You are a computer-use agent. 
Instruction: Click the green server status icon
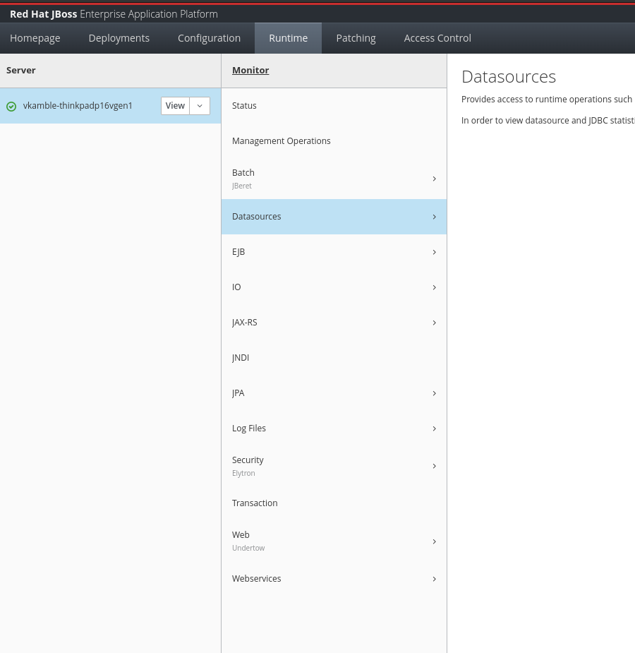tap(11, 107)
